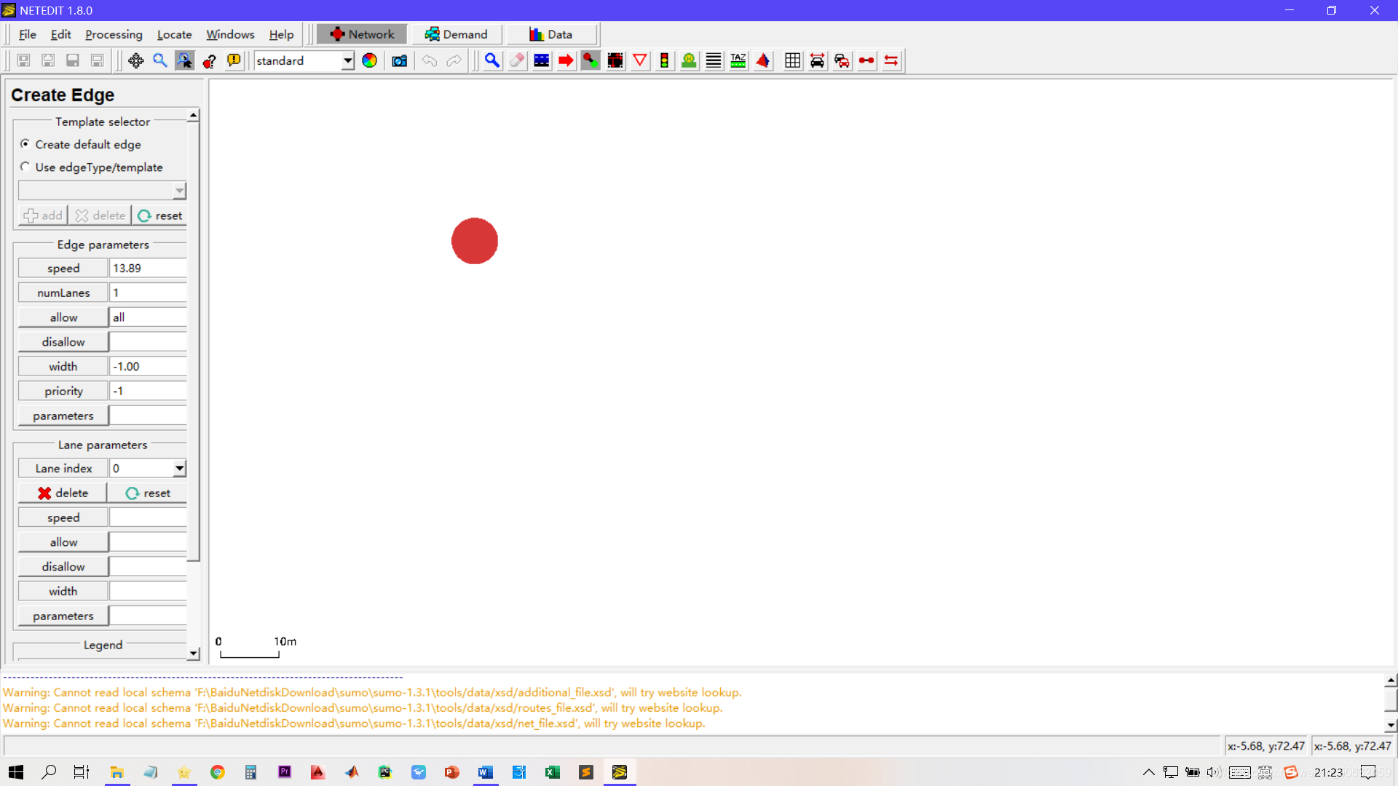Take a screenshot with the camera icon
This screenshot has width=1398, height=786.
tap(399, 60)
